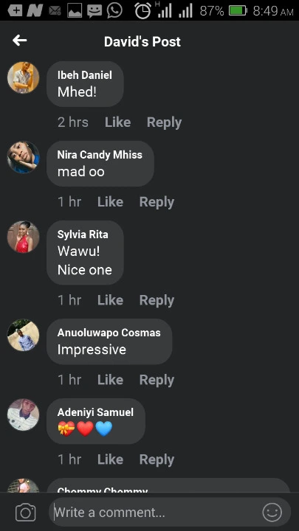Open WhatsApp notification in status bar
The height and width of the screenshot is (531, 299).
[x=114, y=10]
